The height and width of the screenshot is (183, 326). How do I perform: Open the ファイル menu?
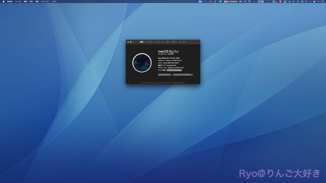click(18, 2)
